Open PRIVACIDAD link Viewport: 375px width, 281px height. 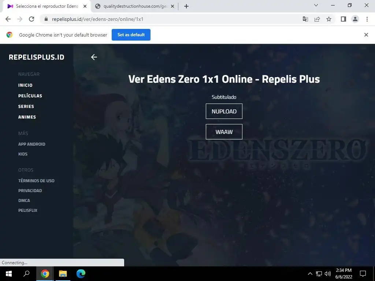click(x=30, y=190)
